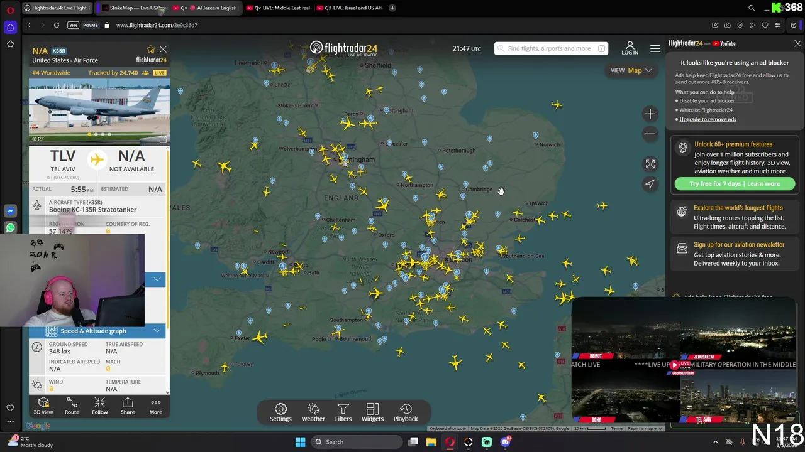Switch to the Flightradar24: Live Flight tab
The width and height of the screenshot is (805, 452).
click(x=57, y=8)
